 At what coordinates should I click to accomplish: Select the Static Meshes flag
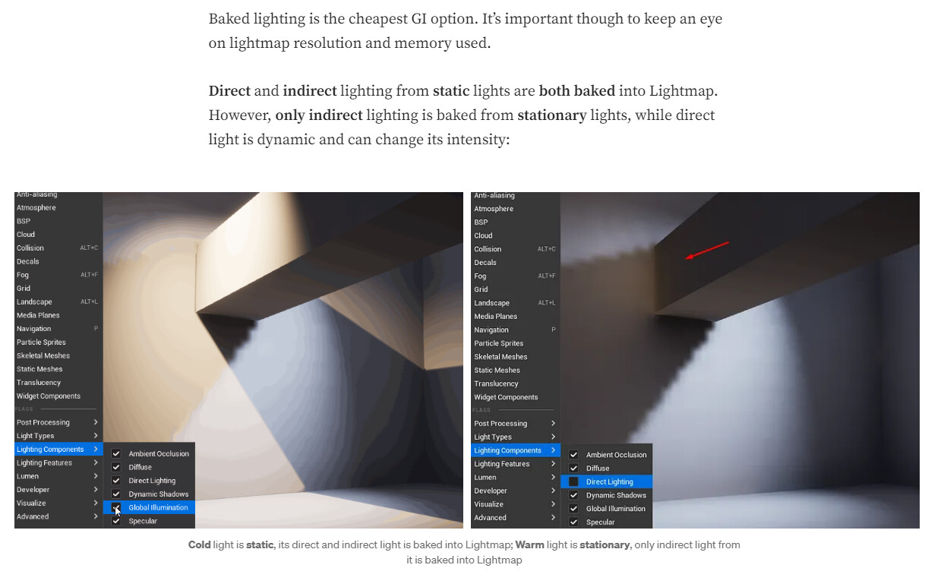coord(37,368)
